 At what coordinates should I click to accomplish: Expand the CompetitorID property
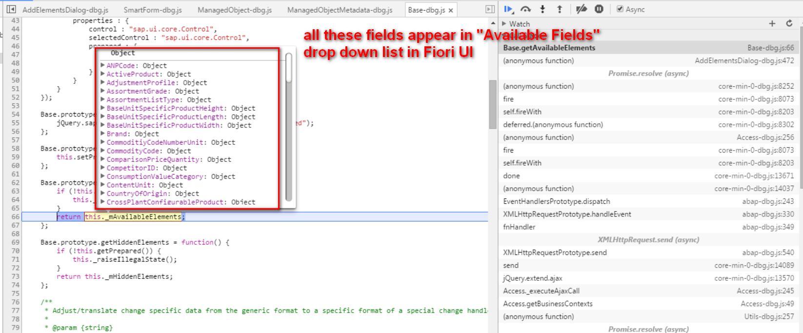tap(102, 168)
